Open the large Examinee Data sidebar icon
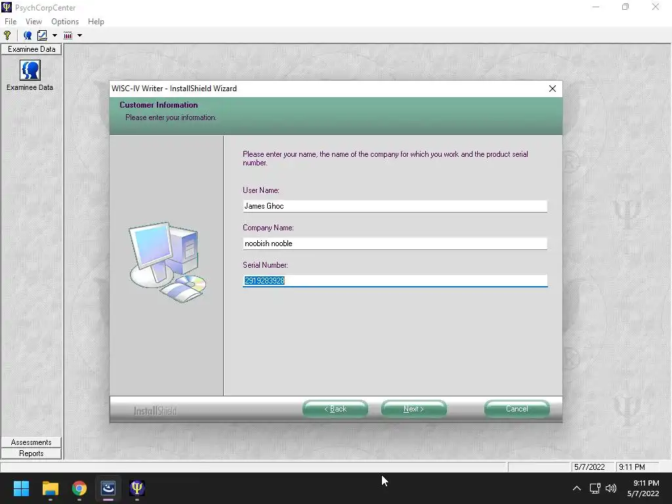Screen dimensions: 672x504 pos(30,70)
